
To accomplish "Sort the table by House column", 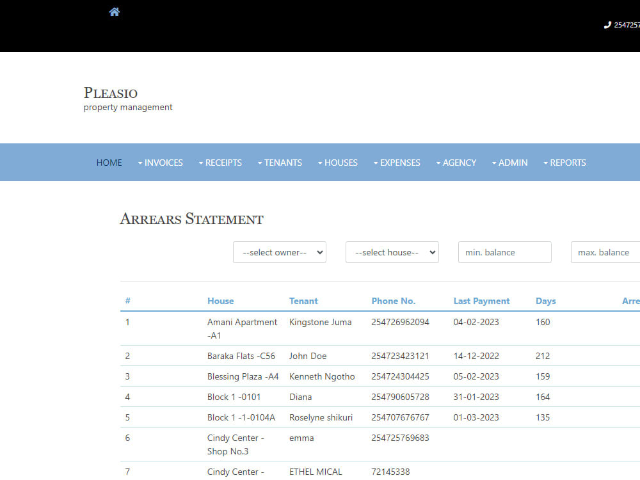I will [x=220, y=301].
